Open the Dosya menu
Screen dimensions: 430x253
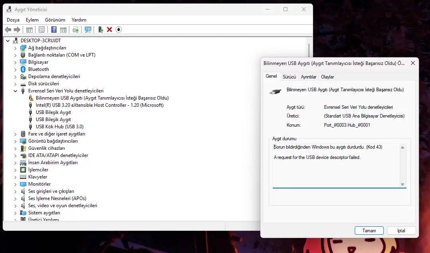coord(13,20)
